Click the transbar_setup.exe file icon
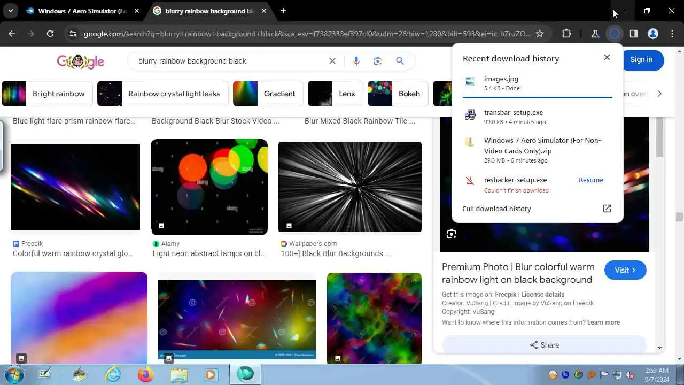684x385 pixels. pos(470,114)
